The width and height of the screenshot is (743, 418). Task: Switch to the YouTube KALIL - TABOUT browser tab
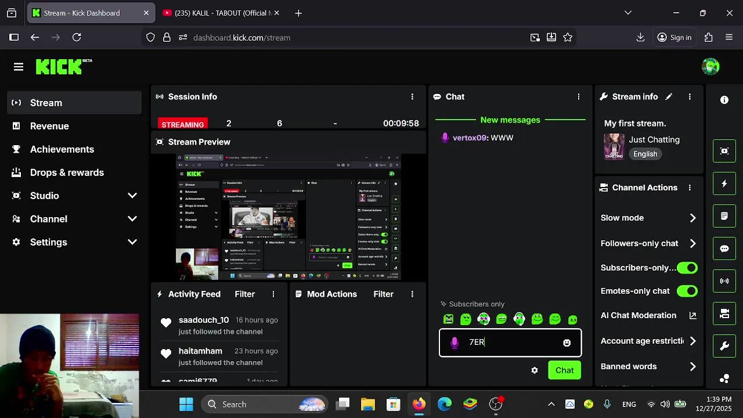[x=221, y=13]
